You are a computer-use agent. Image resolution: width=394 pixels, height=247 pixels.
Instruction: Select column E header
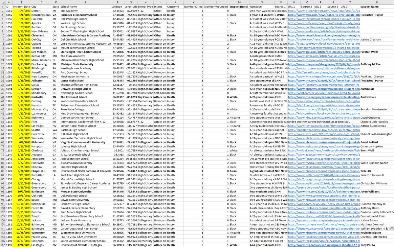click(85, 2)
